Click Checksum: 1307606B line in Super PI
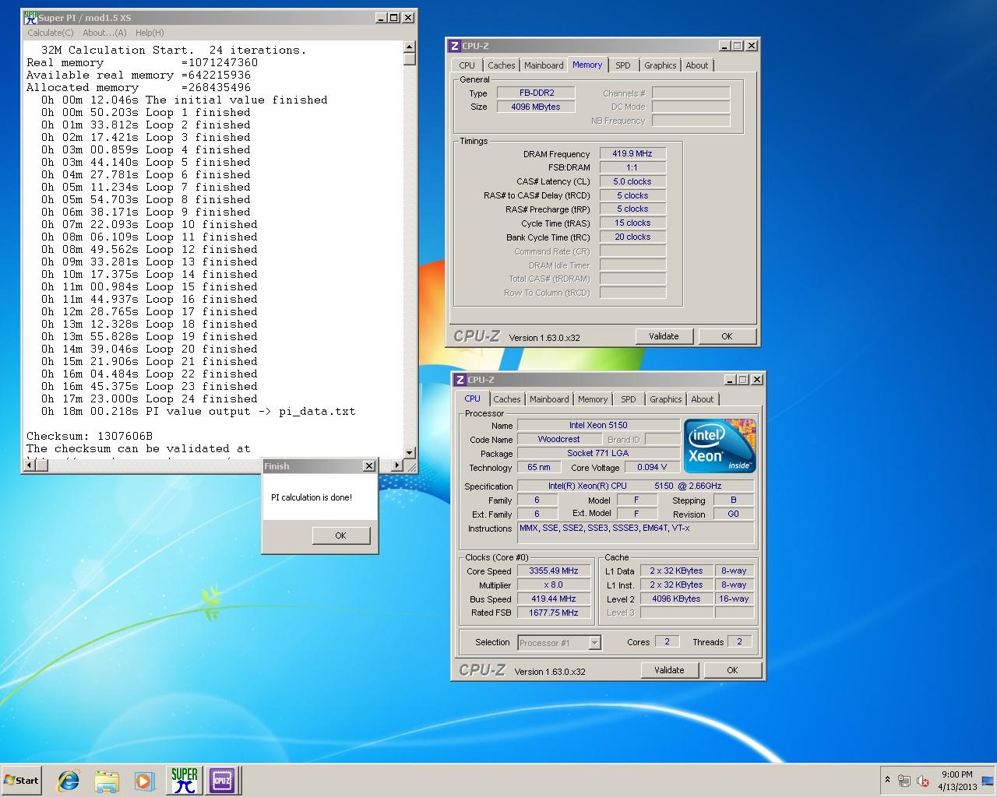Screen dimensions: 997x797 click(90, 436)
